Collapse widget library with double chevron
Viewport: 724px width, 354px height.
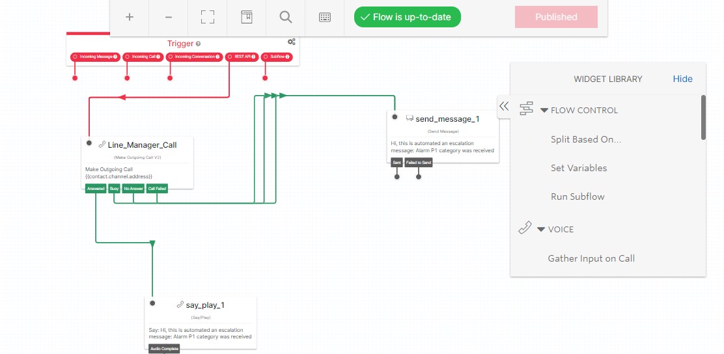(x=503, y=106)
